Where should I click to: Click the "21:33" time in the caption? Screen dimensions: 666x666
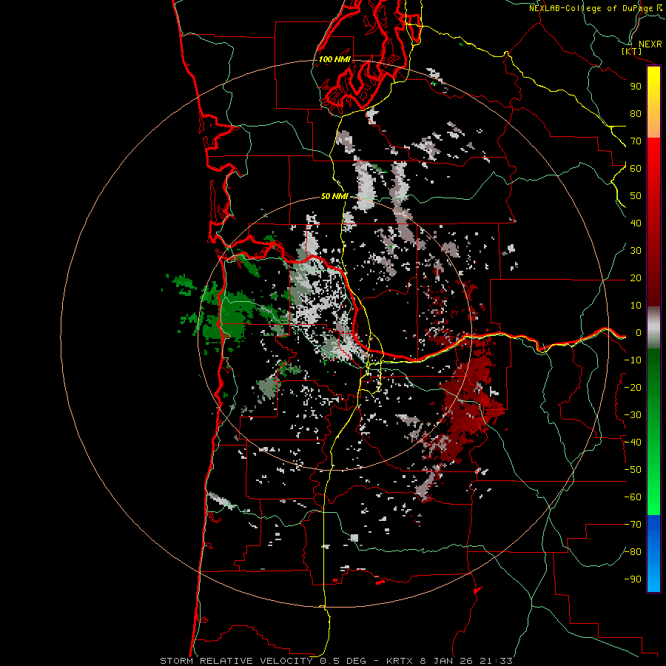tap(496, 661)
